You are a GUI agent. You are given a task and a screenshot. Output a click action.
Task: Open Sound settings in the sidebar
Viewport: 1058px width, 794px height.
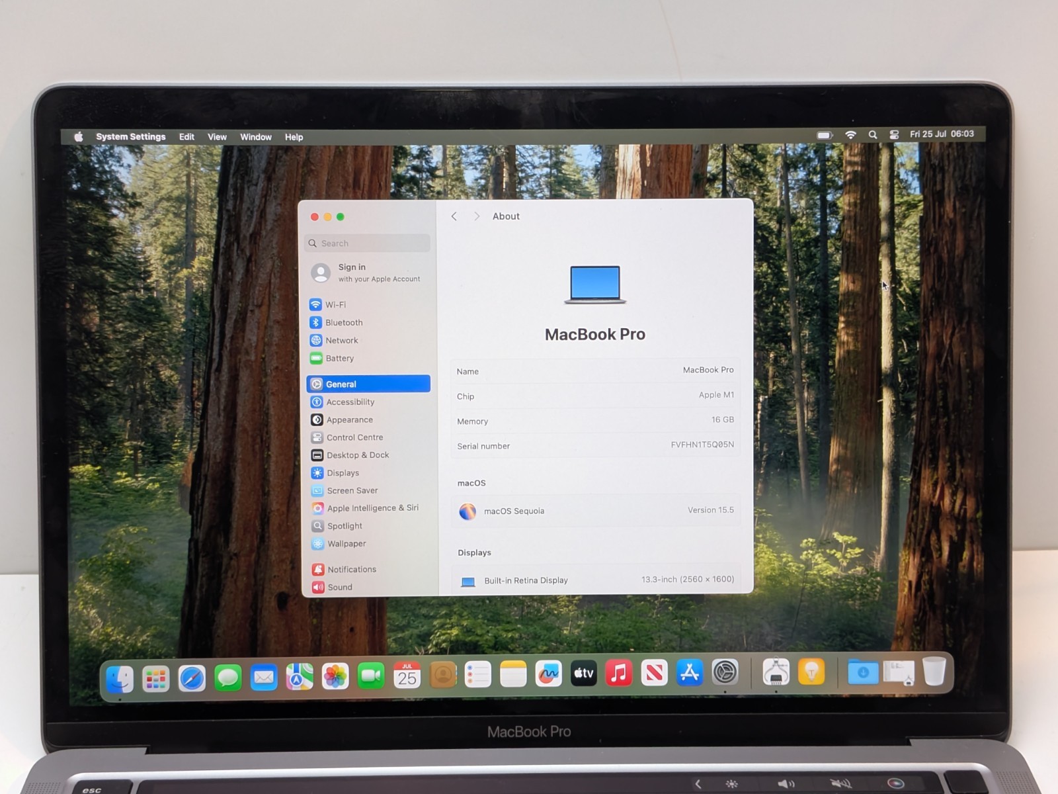point(368,588)
